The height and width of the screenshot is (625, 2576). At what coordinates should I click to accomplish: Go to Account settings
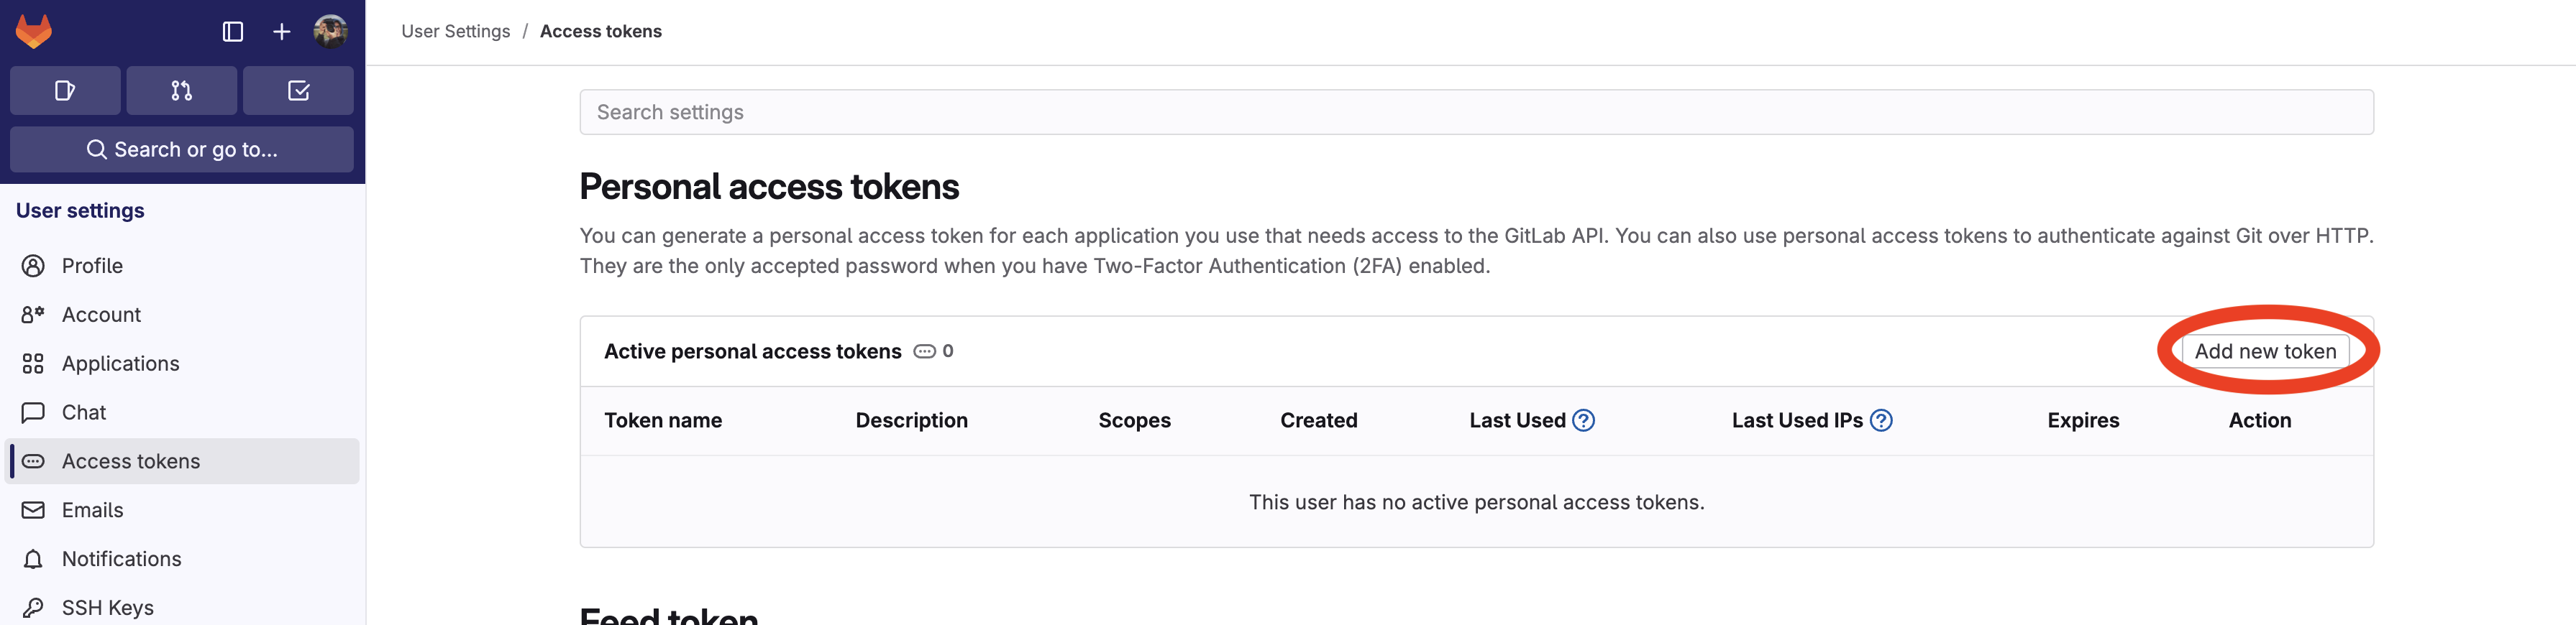(x=101, y=315)
